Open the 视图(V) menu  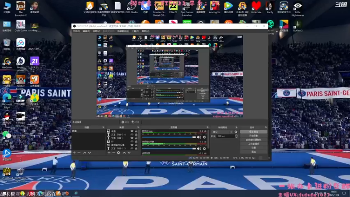click(x=96, y=31)
